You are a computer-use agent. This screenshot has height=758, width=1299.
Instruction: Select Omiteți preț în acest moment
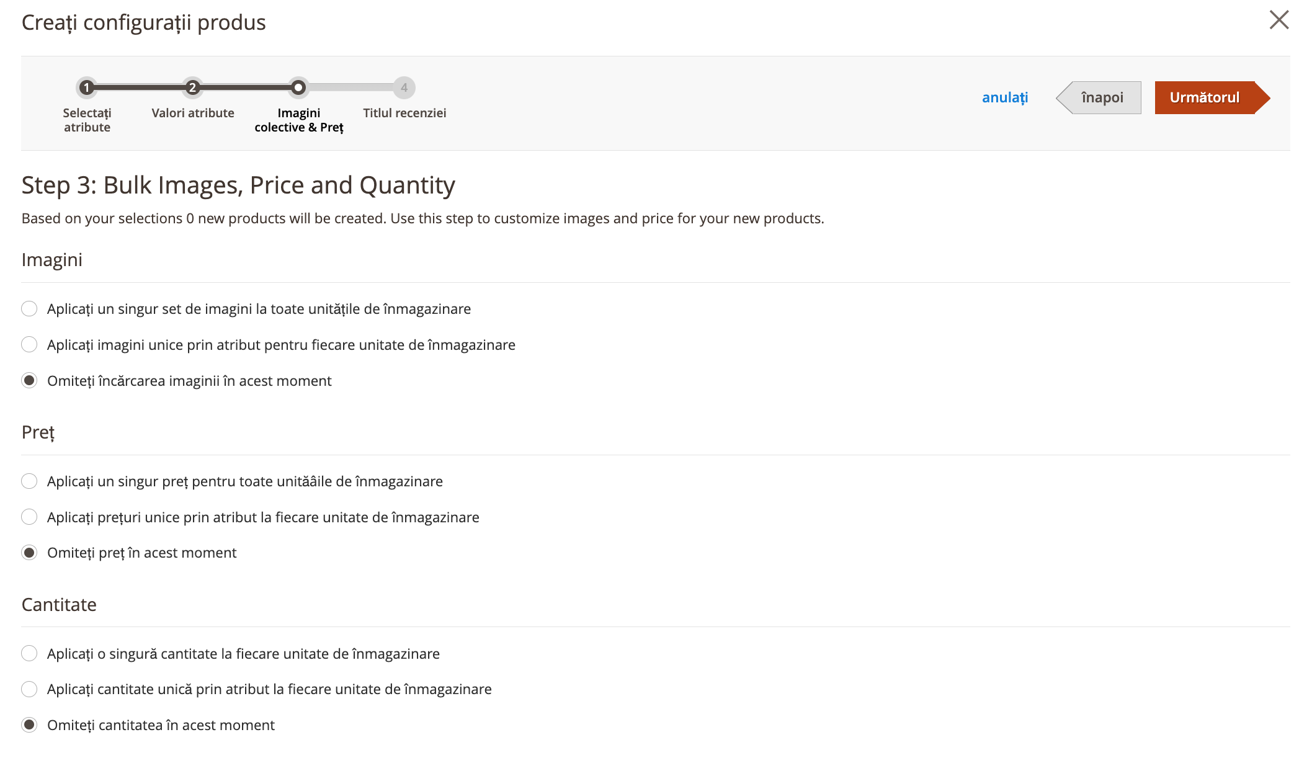(x=29, y=553)
